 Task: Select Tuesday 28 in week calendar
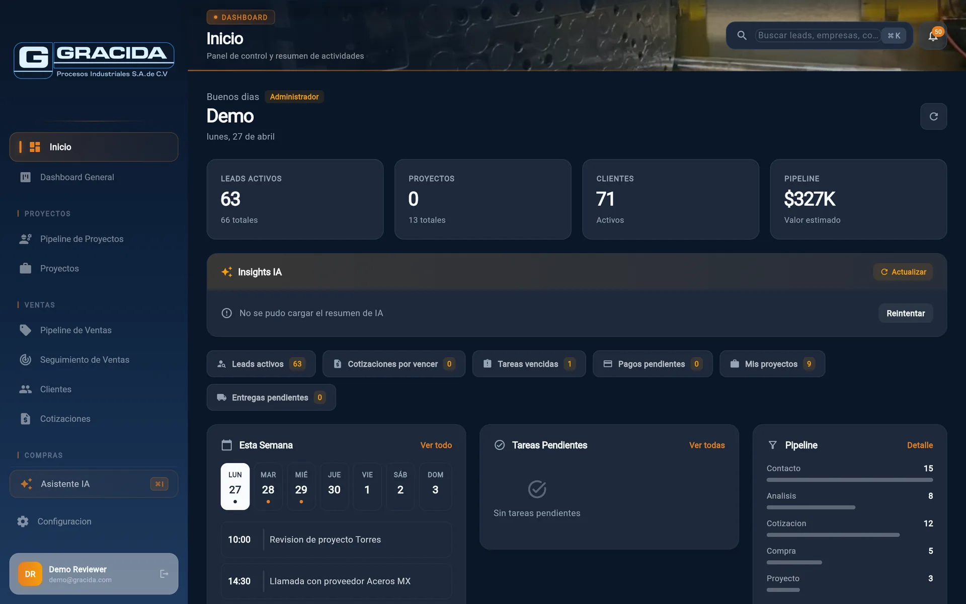click(268, 486)
